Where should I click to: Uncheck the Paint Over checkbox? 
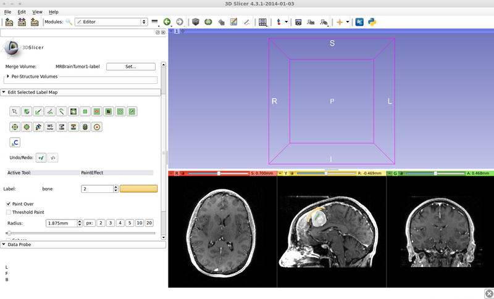[x=9, y=203]
